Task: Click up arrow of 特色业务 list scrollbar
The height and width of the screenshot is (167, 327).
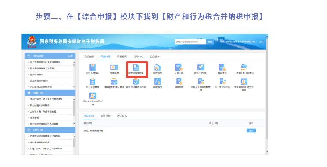Action: pyautogui.click(x=74, y=136)
